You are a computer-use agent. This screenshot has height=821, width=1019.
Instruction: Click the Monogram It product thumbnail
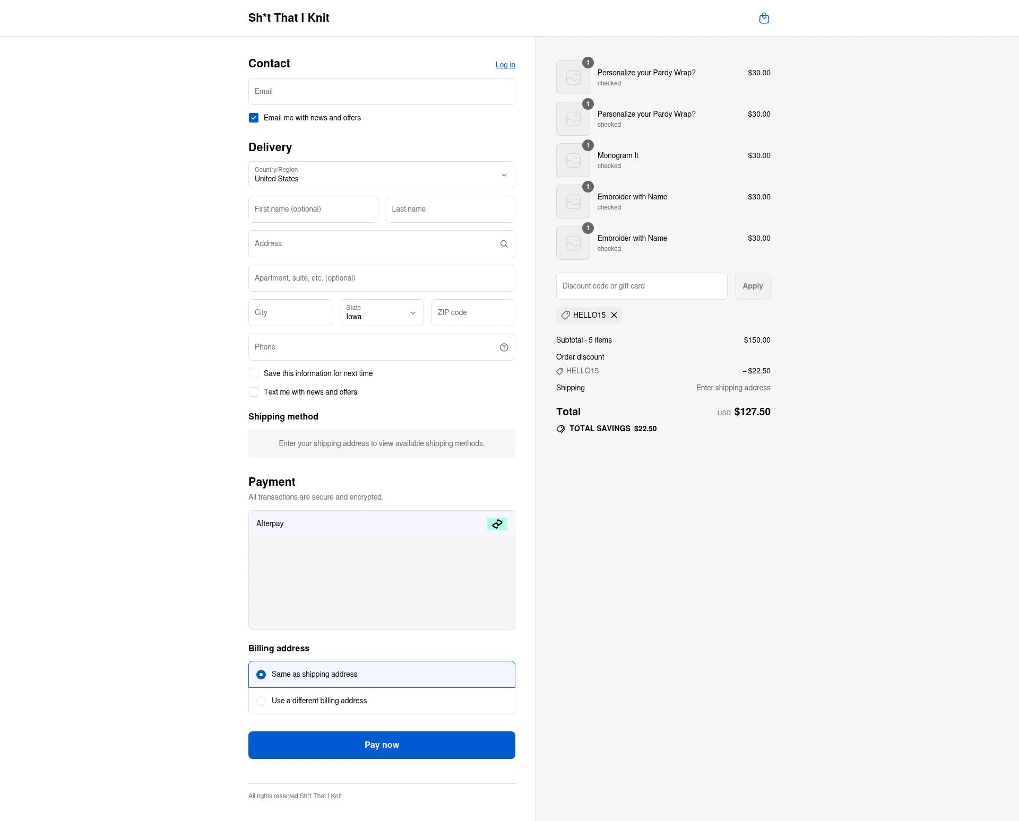click(x=573, y=160)
